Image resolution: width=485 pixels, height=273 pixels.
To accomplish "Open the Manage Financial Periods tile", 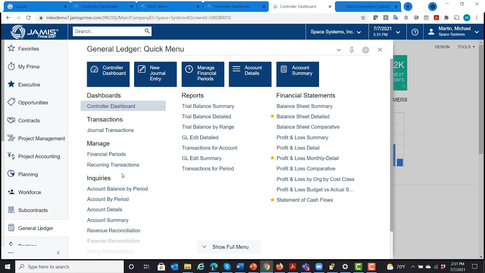I will tap(203, 74).
